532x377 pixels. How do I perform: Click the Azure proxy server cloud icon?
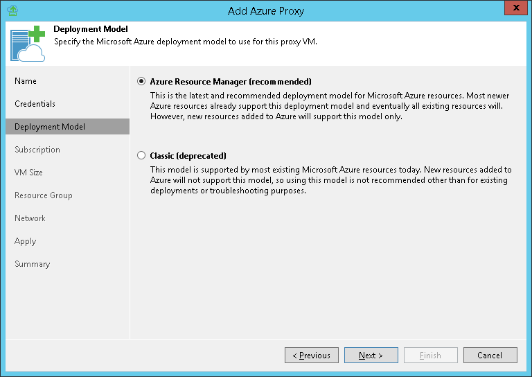(x=28, y=44)
